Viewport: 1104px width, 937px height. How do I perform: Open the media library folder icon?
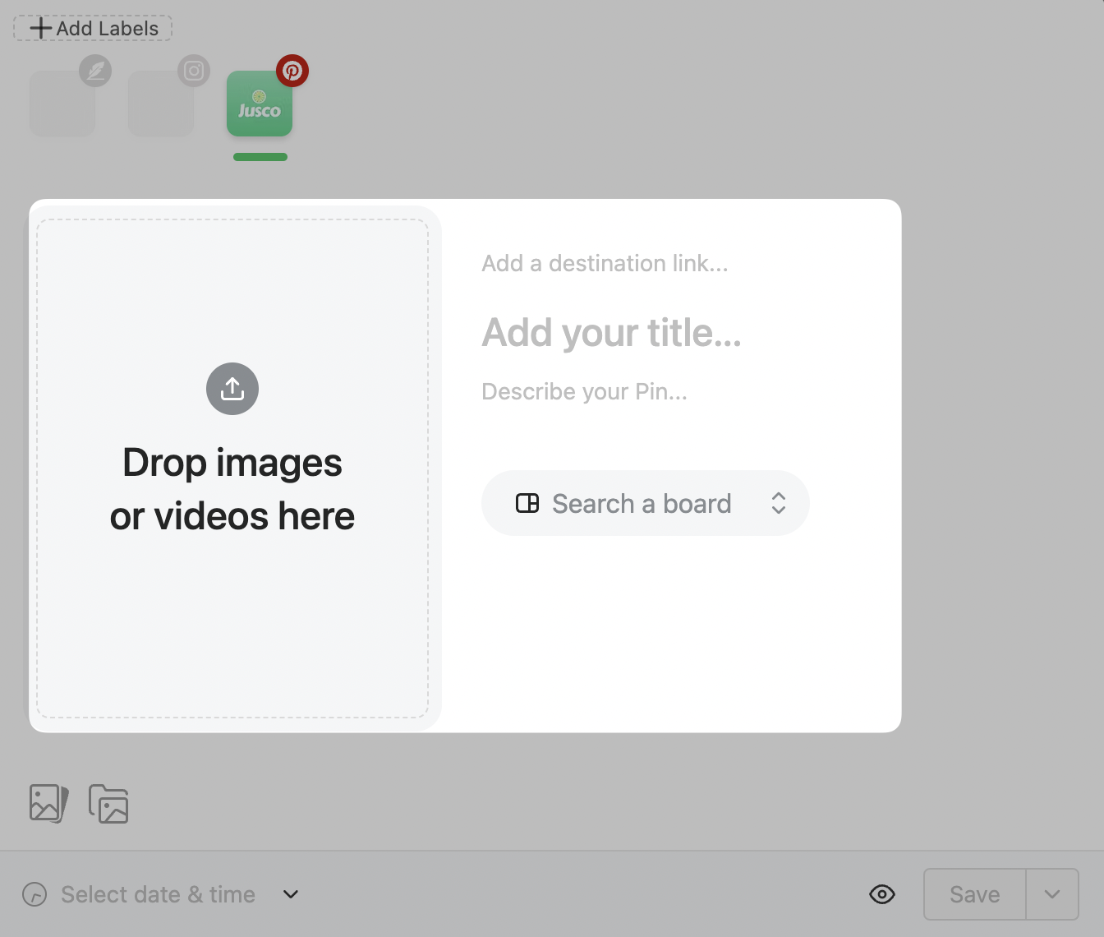[109, 804]
